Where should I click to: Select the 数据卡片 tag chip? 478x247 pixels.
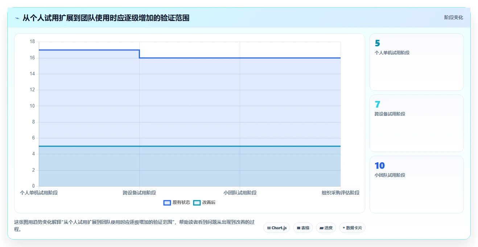point(352,228)
